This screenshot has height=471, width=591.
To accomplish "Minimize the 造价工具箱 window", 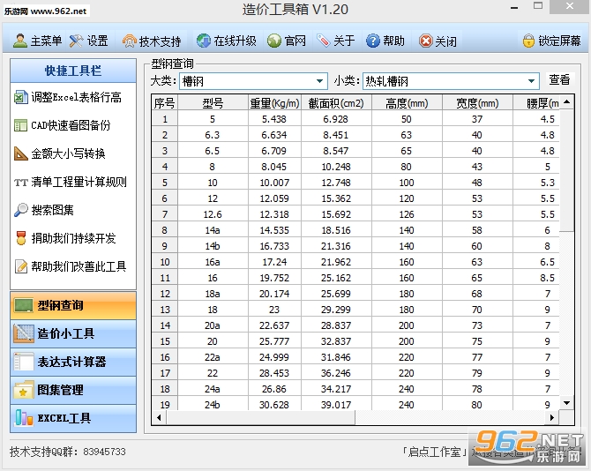I will point(514,7).
